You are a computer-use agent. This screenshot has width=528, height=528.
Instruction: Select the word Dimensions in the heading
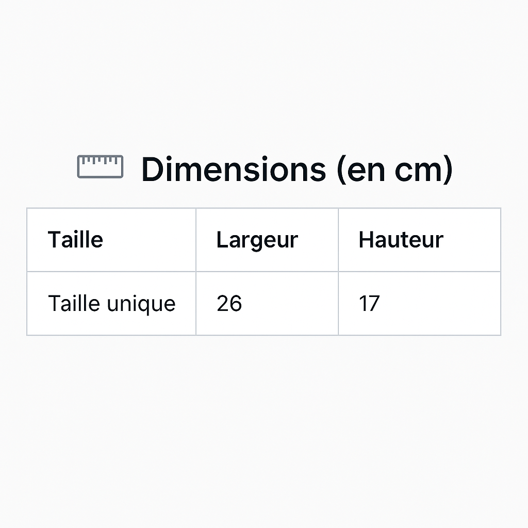[x=234, y=169]
